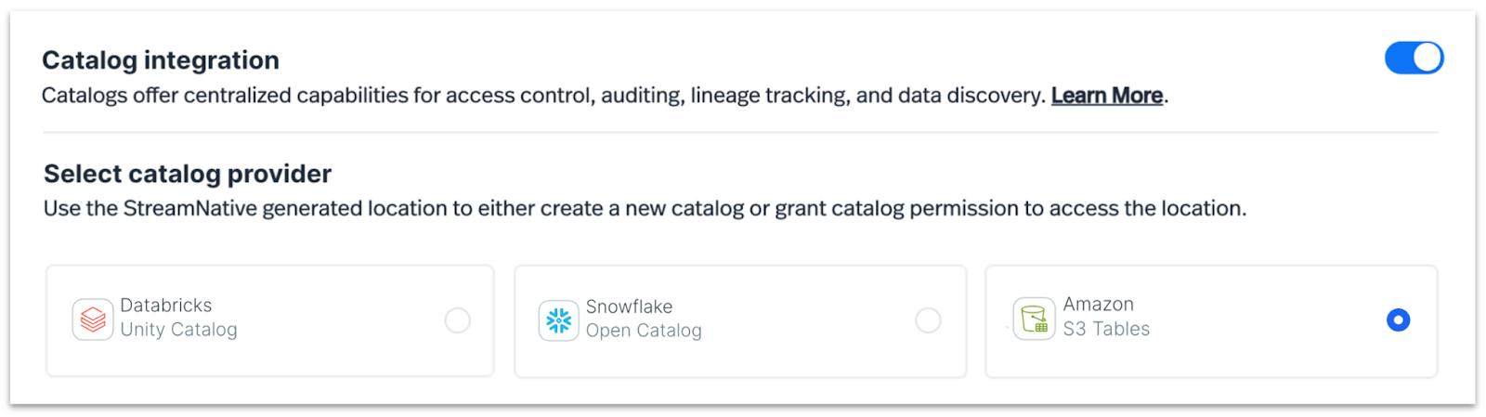The image size is (1486, 417).
Task: Click the Databricks red stack logo icon
Action: point(93,320)
